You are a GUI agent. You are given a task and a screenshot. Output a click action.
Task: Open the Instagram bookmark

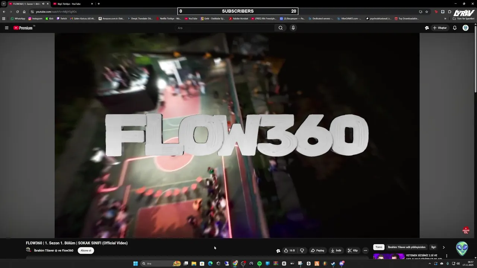(35, 19)
